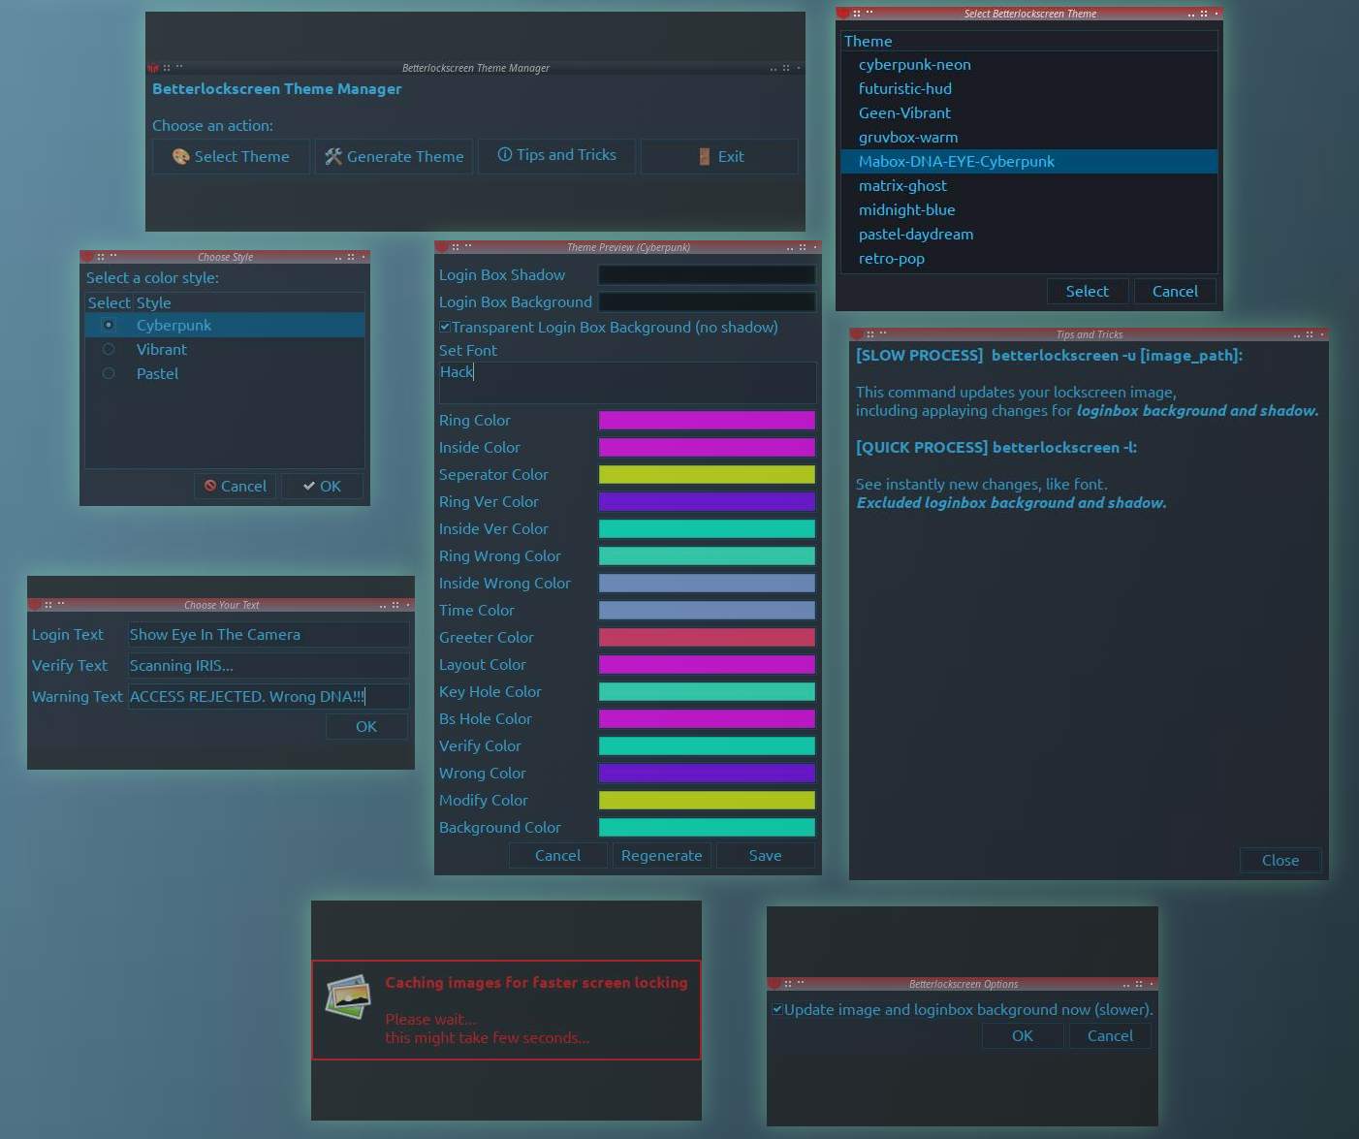The height and width of the screenshot is (1139, 1359).
Task: Click the Generate Theme tools icon
Action: point(333,157)
